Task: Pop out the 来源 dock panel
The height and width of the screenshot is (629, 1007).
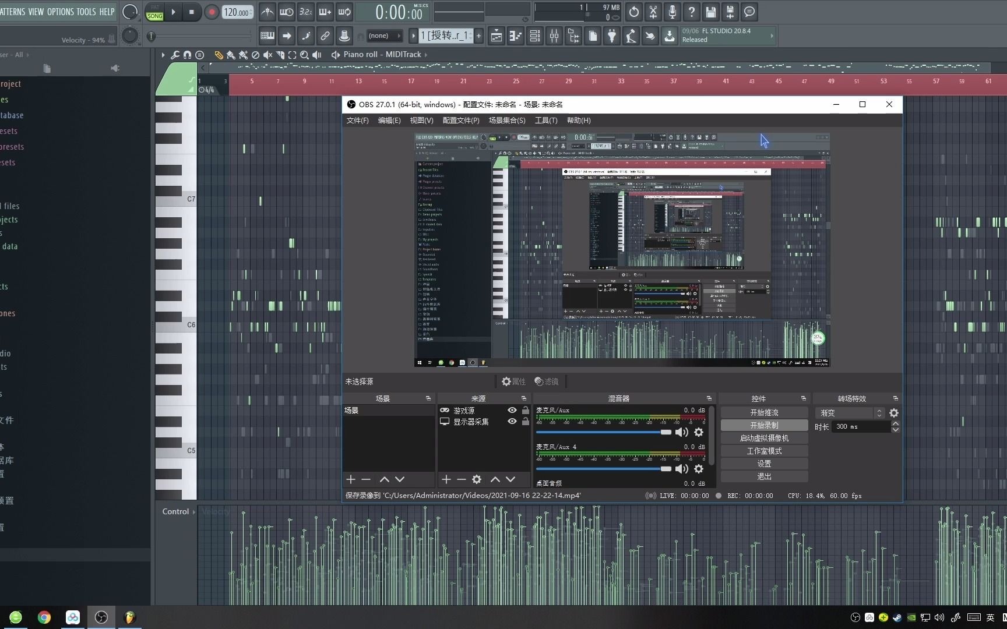Action: [x=524, y=398]
